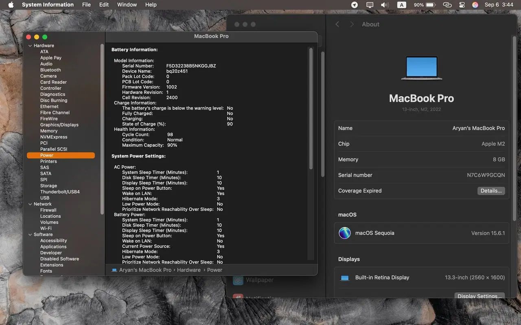Select Thunderbolt/USB4 in the sidebar
This screenshot has width=521, height=325.
(x=60, y=192)
